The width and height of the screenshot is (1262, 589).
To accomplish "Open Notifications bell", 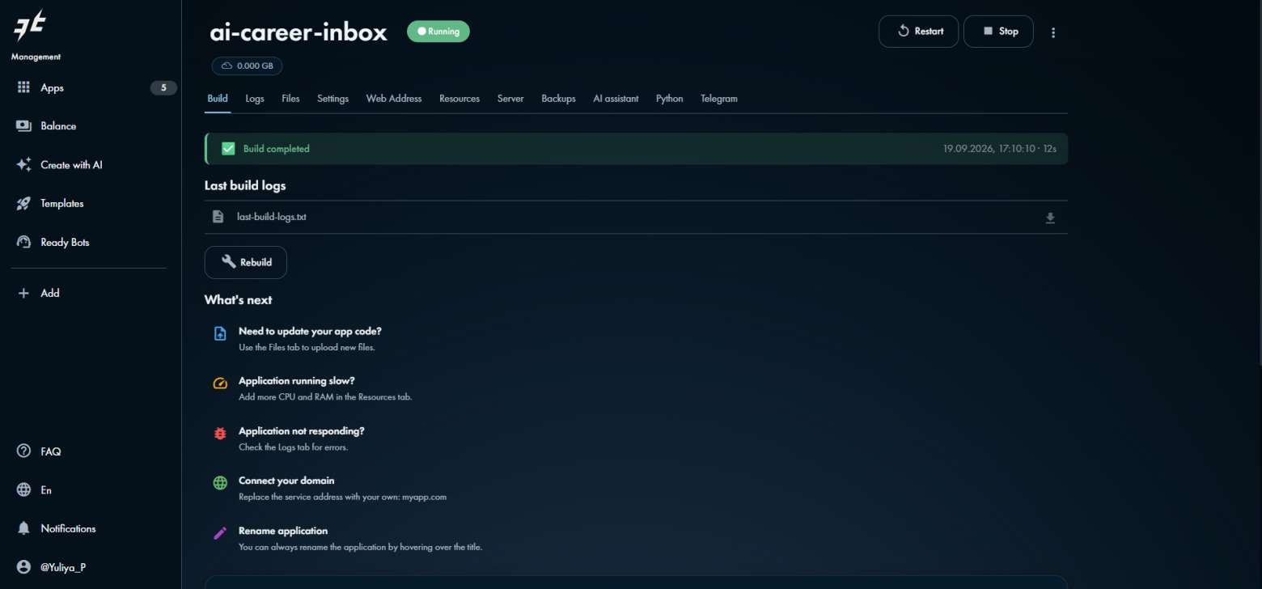I will coord(23,528).
